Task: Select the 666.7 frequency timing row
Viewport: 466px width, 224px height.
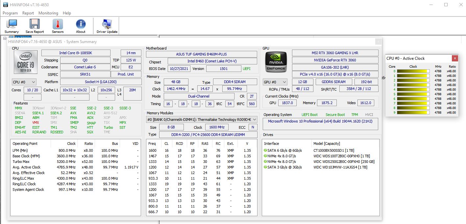Action: (202, 212)
